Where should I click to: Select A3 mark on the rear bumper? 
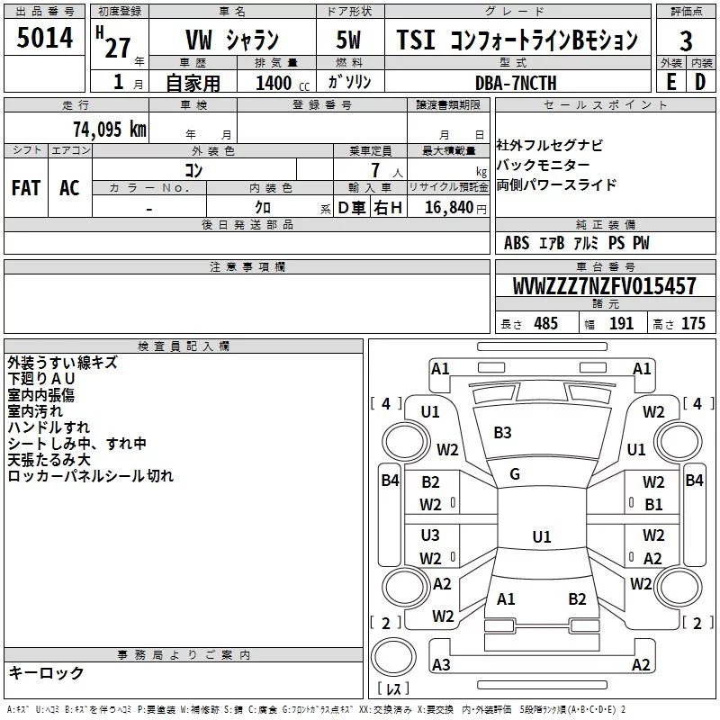click(441, 664)
